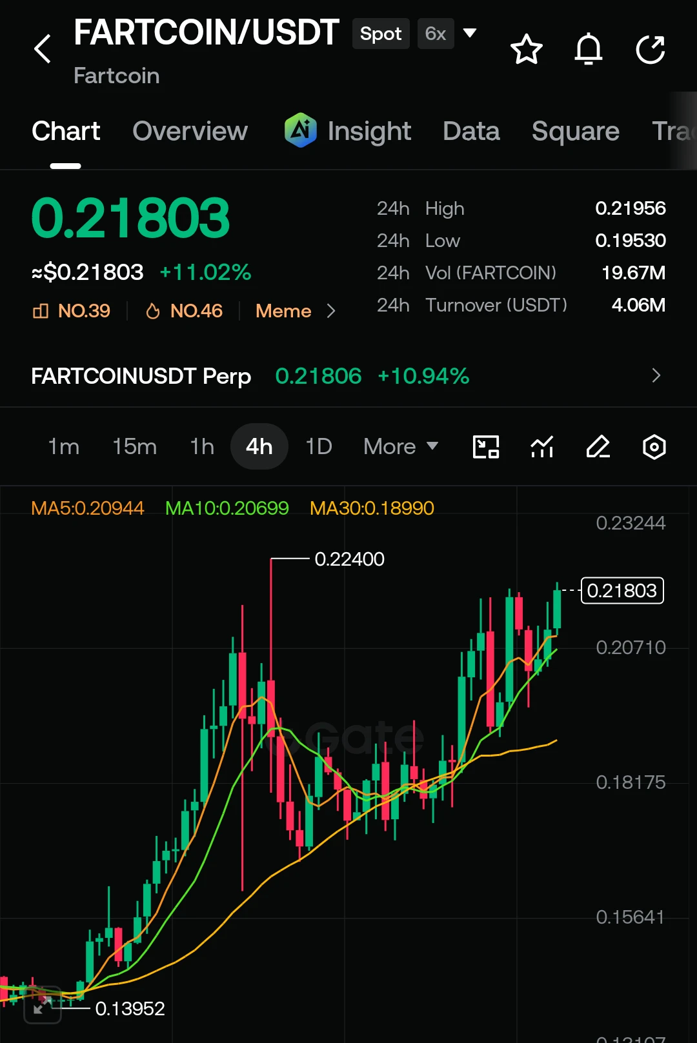Select the 1D timeframe
Image resolution: width=697 pixels, height=1043 pixels.
(x=319, y=446)
